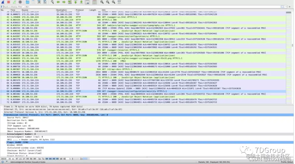Select packet 56 GET favicon-32x32.png
Screen dimensions: 295x164
(143, 58)
